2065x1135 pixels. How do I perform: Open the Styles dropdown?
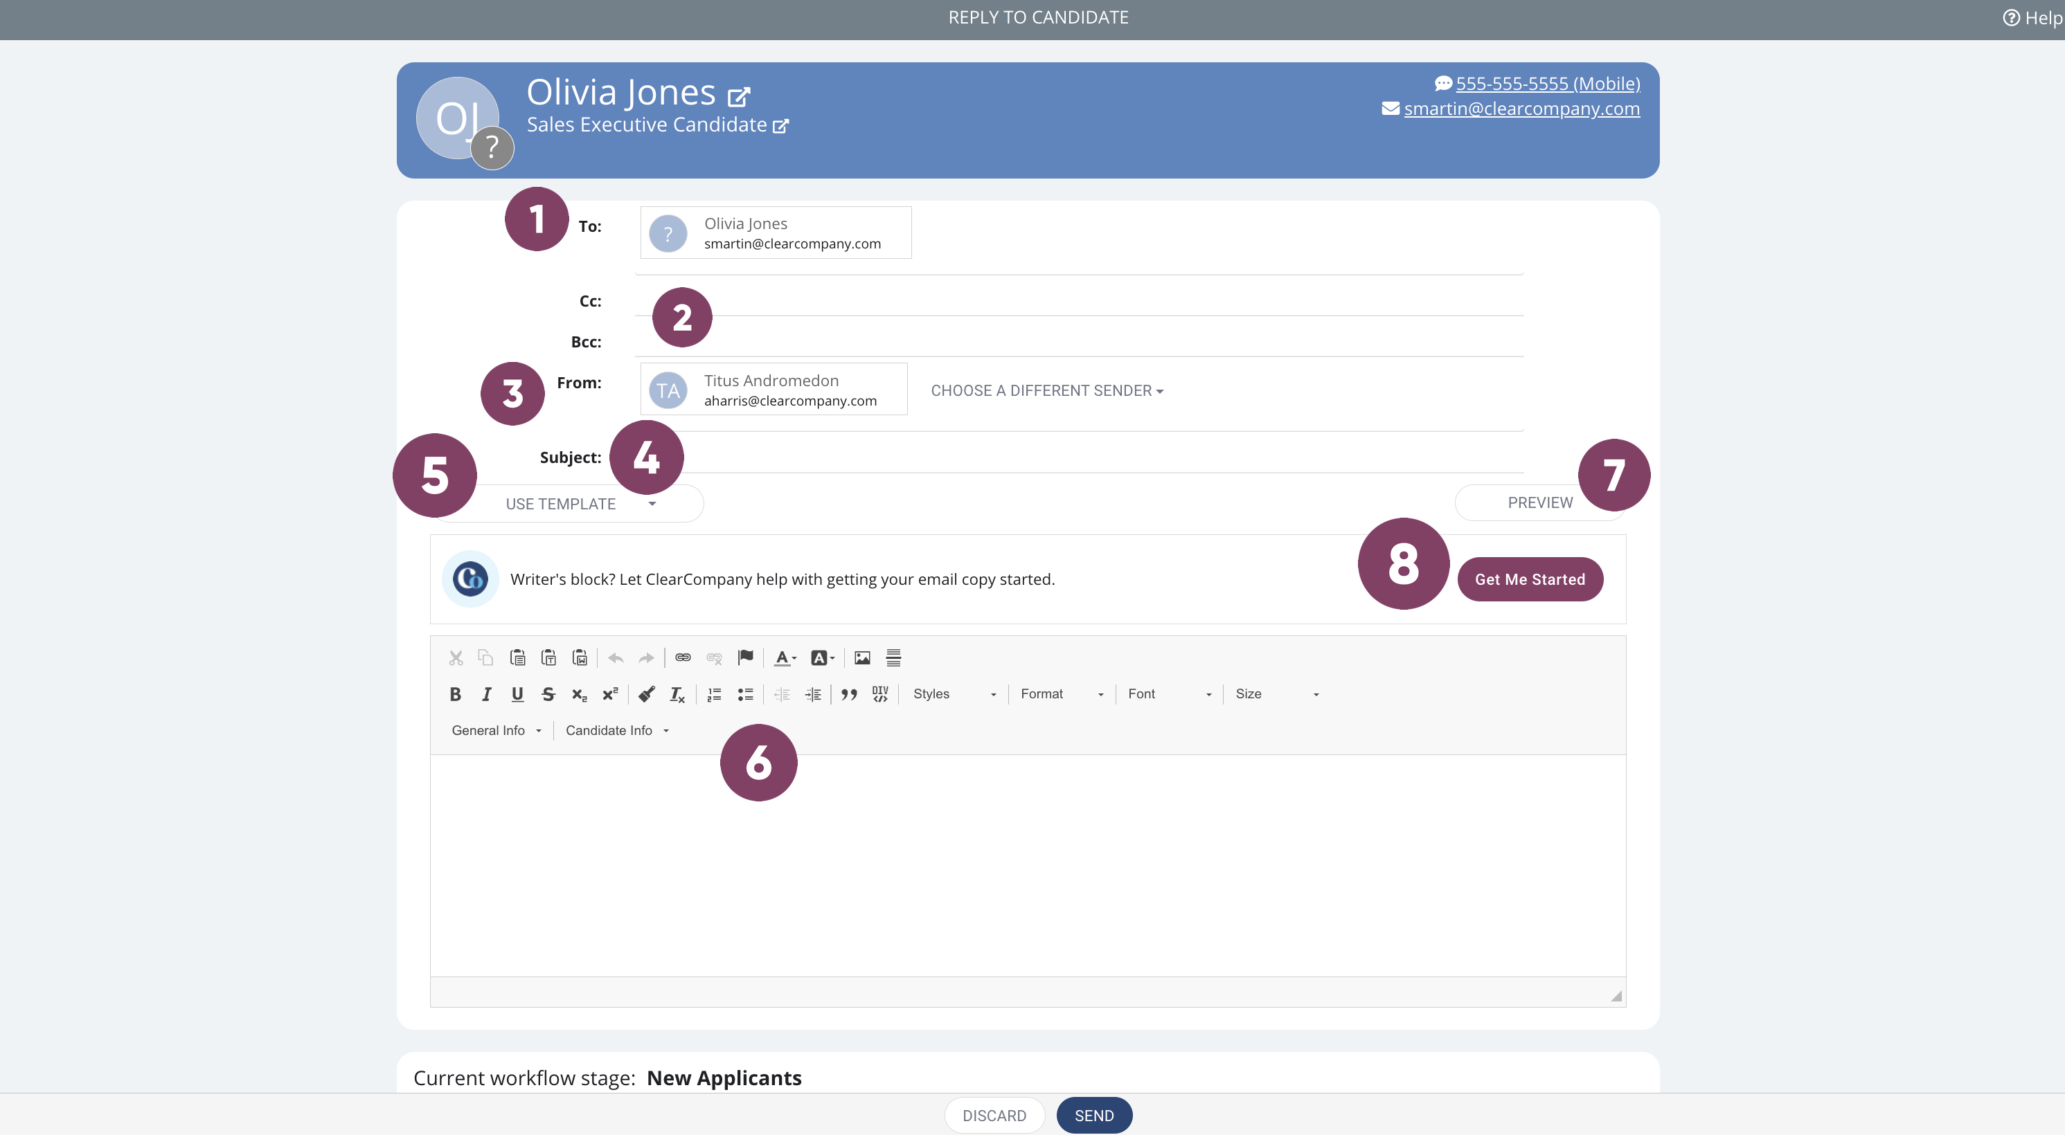coord(954,693)
